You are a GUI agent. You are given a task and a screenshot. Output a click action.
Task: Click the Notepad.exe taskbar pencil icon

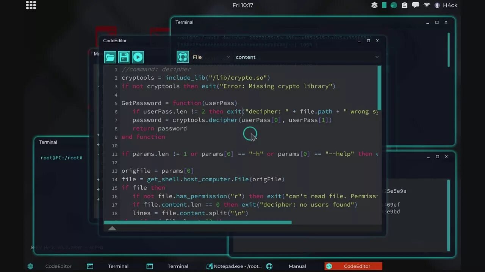pos(209,266)
